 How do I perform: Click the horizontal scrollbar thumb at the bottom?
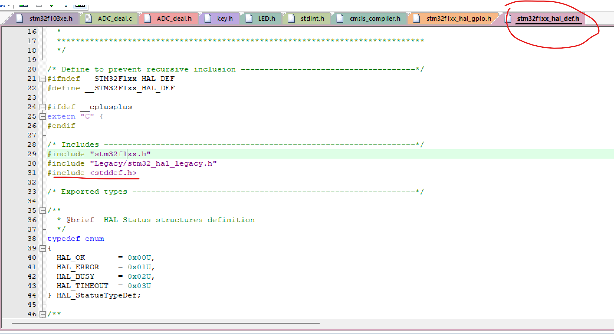tap(165, 323)
